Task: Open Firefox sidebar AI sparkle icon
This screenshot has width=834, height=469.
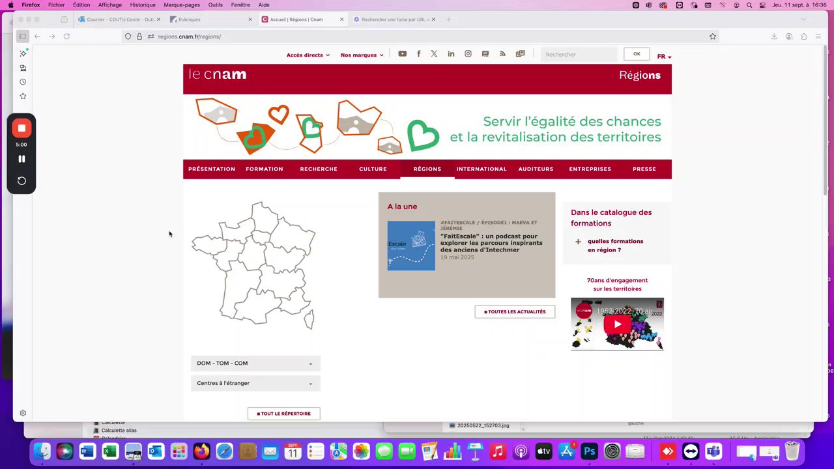Action: tap(23, 53)
